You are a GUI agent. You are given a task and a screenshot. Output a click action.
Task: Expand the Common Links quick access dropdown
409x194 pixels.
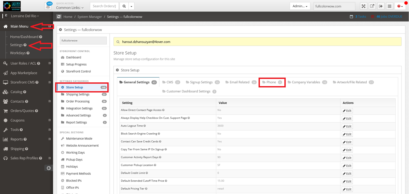tap(70, 8)
